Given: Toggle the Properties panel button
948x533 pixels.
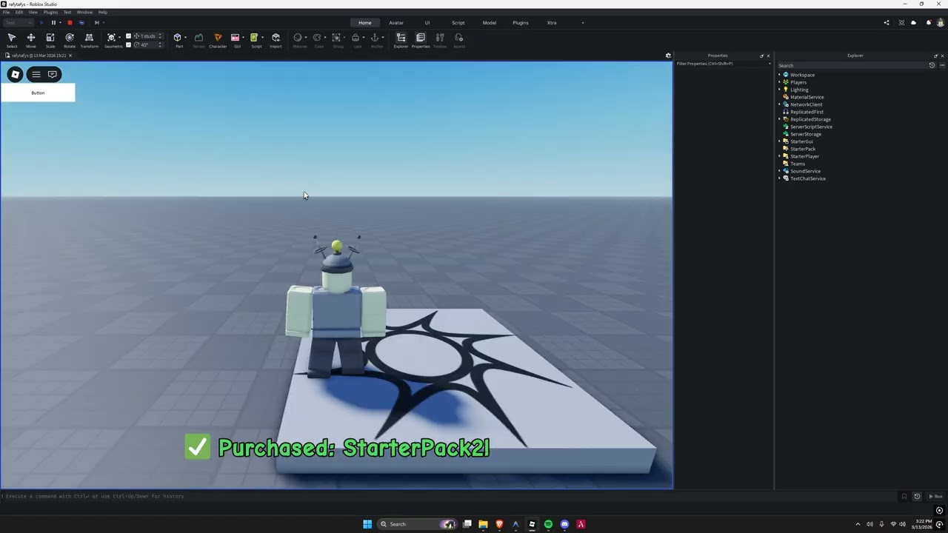Looking at the screenshot, I should pos(421,40).
